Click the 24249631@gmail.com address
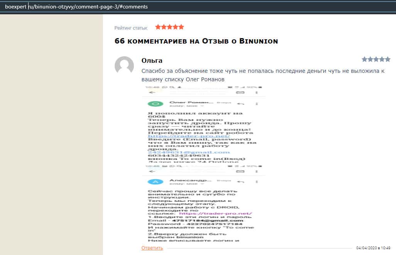 189,152
